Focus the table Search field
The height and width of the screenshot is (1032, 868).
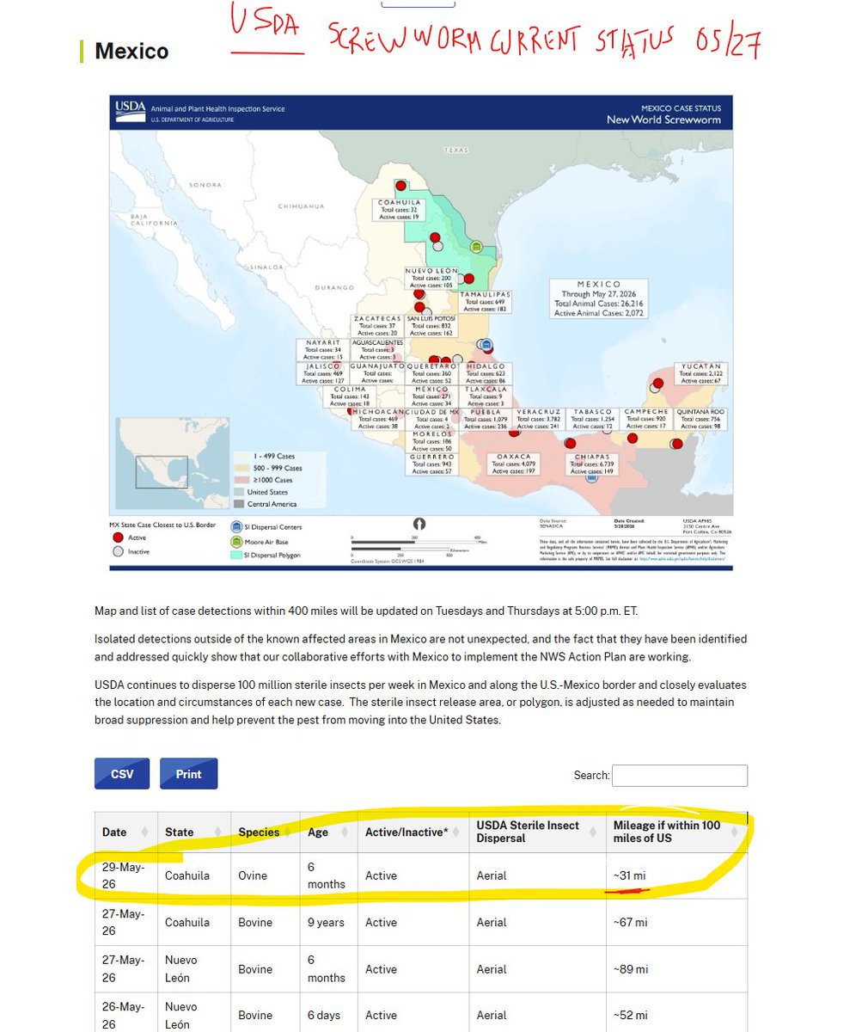(680, 775)
